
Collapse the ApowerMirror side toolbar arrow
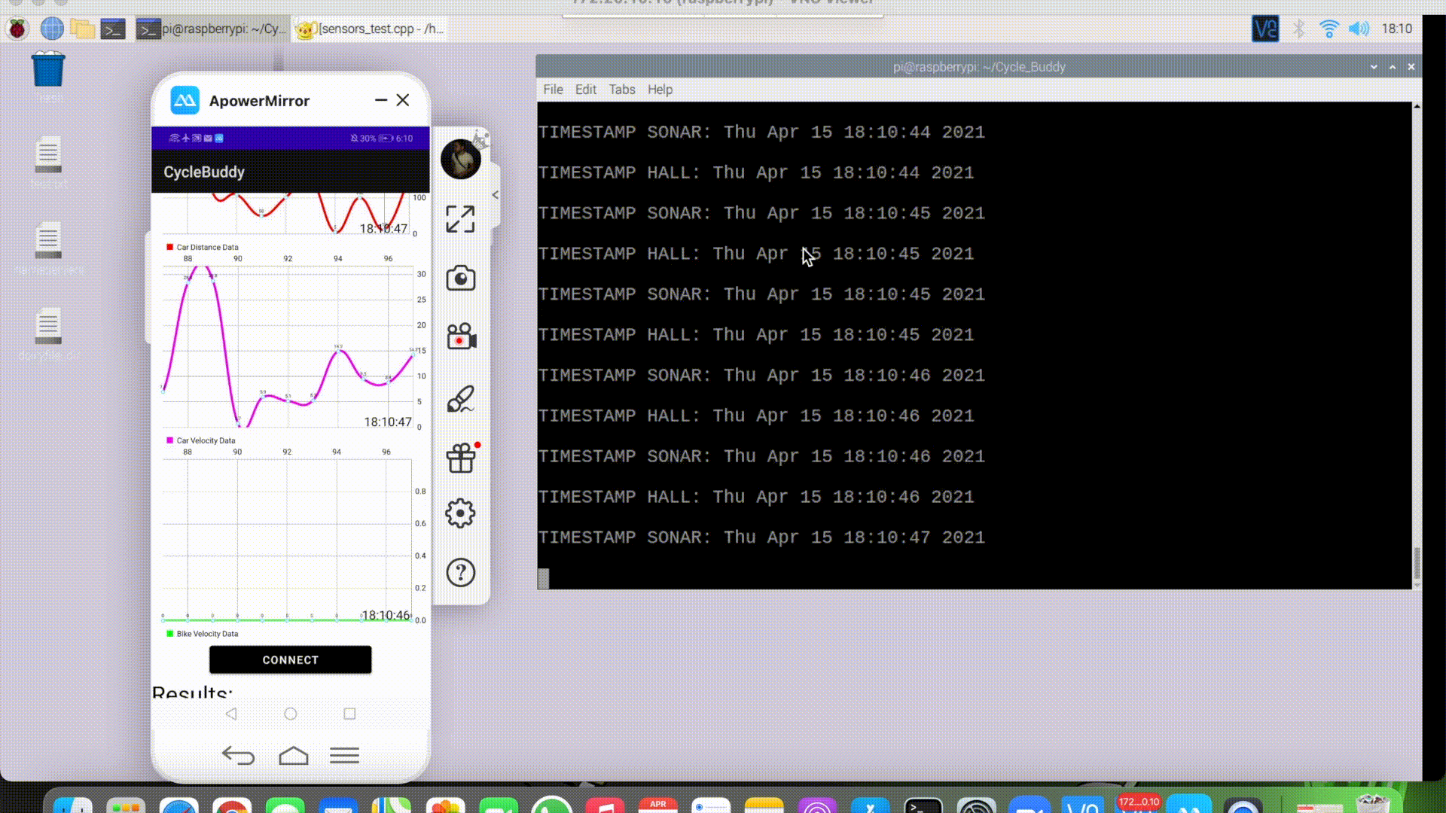tap(496, 195)
